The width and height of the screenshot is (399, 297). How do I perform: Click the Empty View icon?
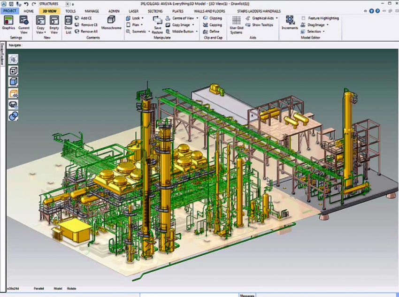(x=54, y=23)
